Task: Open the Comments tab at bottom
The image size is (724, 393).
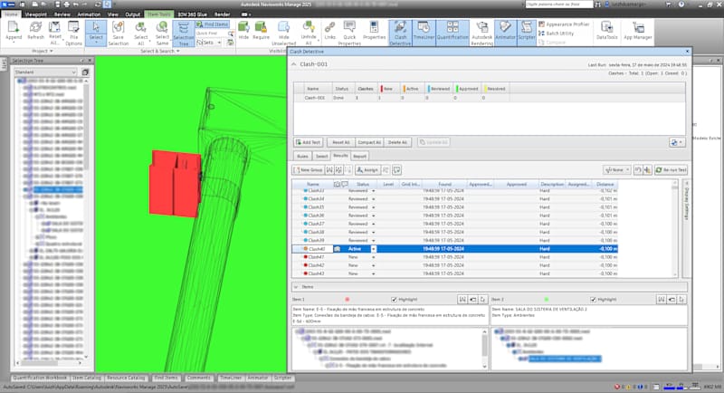Action: pyautogui.click(x=198, y=378)
